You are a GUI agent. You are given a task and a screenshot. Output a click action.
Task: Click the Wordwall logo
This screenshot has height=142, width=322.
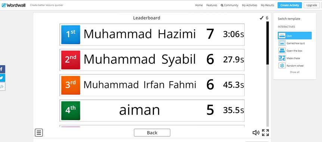point(13,5)
